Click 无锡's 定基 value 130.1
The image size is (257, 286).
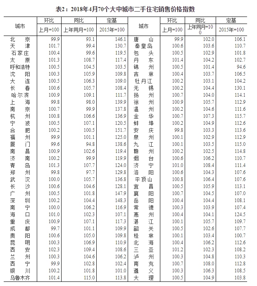pos(240,88)
